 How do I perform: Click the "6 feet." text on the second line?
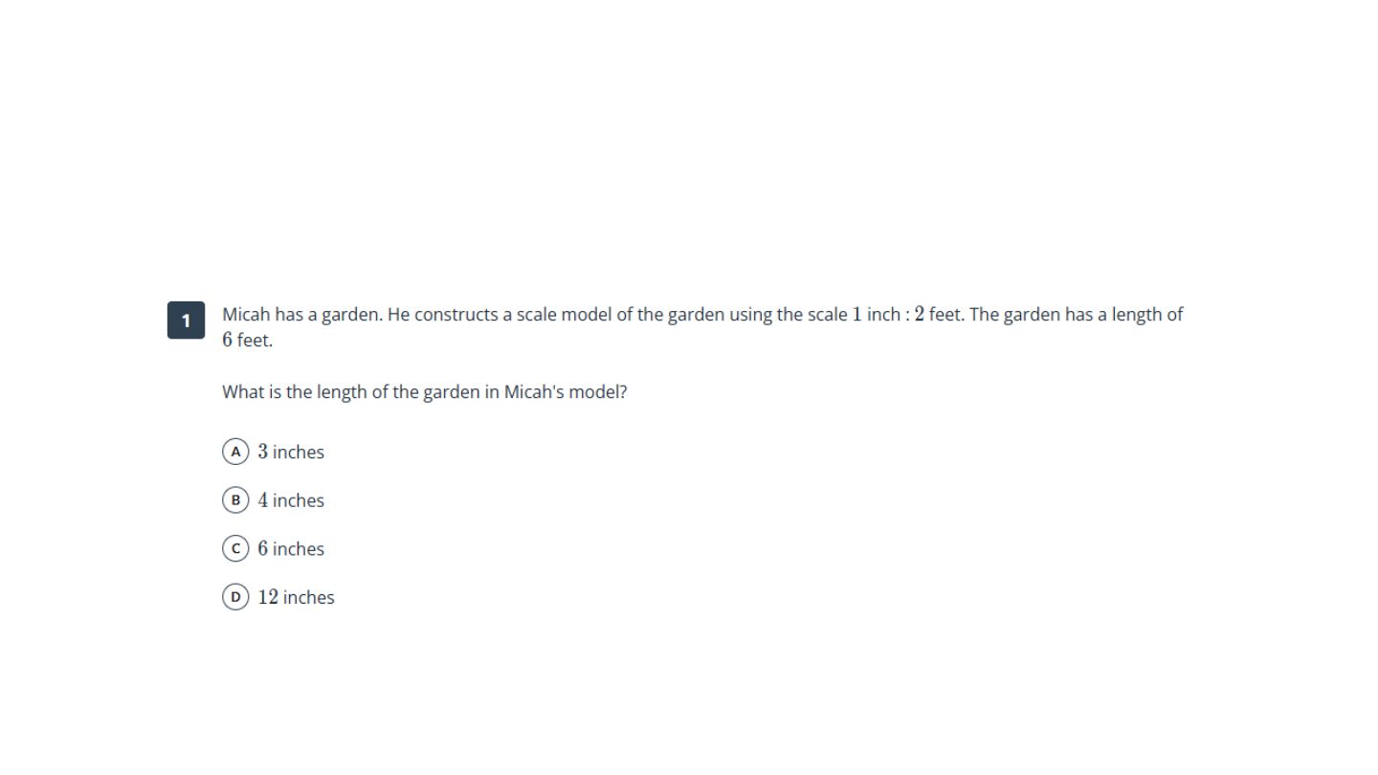[x=247, y=340]
